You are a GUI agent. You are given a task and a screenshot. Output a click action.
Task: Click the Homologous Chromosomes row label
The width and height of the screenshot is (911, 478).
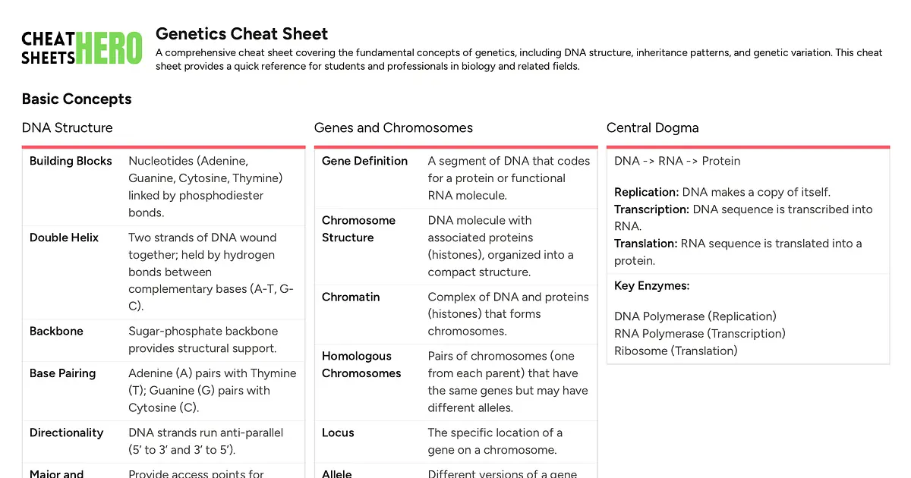point(361,364)
